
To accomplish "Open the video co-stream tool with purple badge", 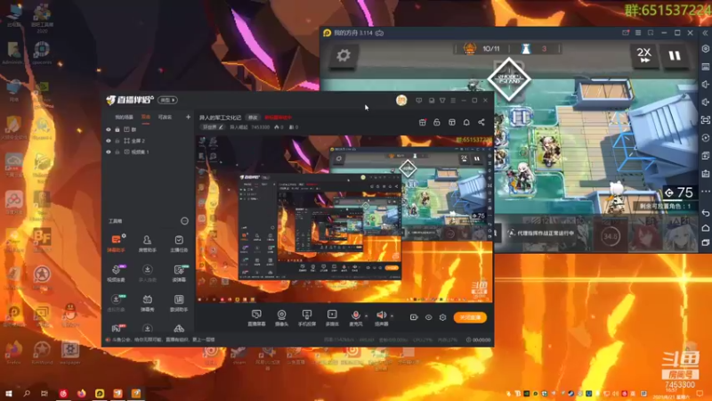I will tap(117, 273).
